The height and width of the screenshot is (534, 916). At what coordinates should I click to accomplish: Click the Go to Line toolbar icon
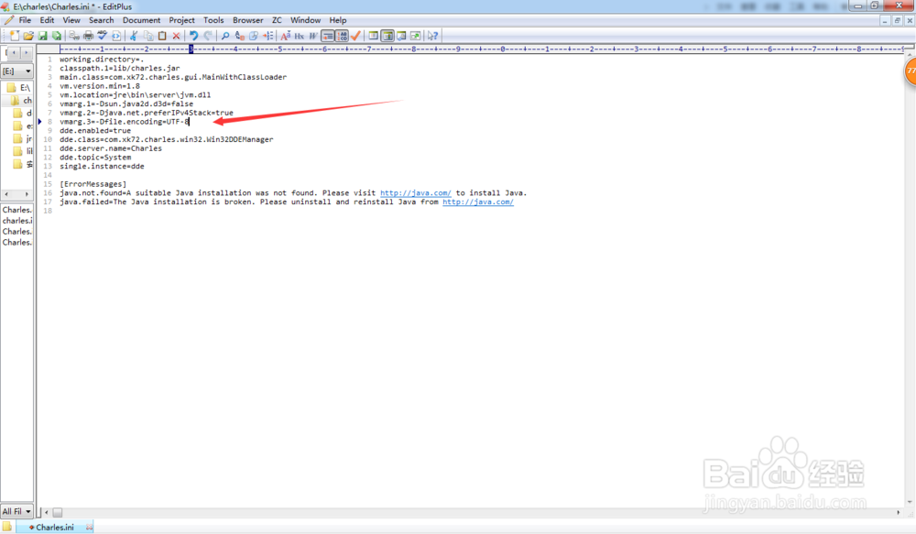click(x=268, y=36)
